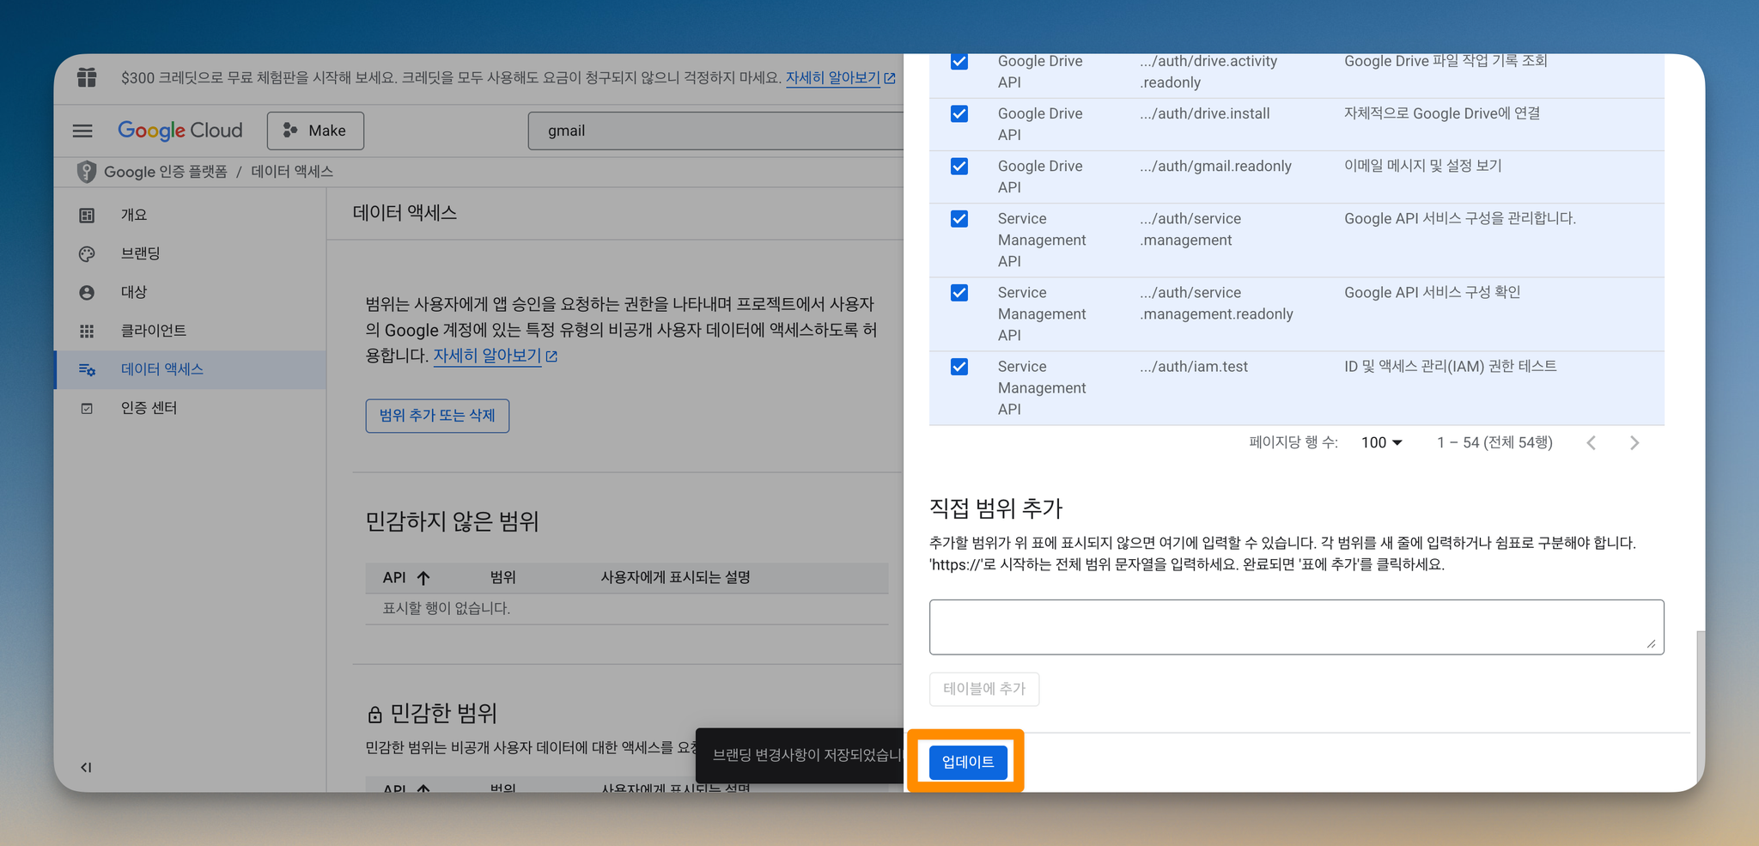
Task: Go to next page of scopes table
Action: click(x=1634, y=442)
